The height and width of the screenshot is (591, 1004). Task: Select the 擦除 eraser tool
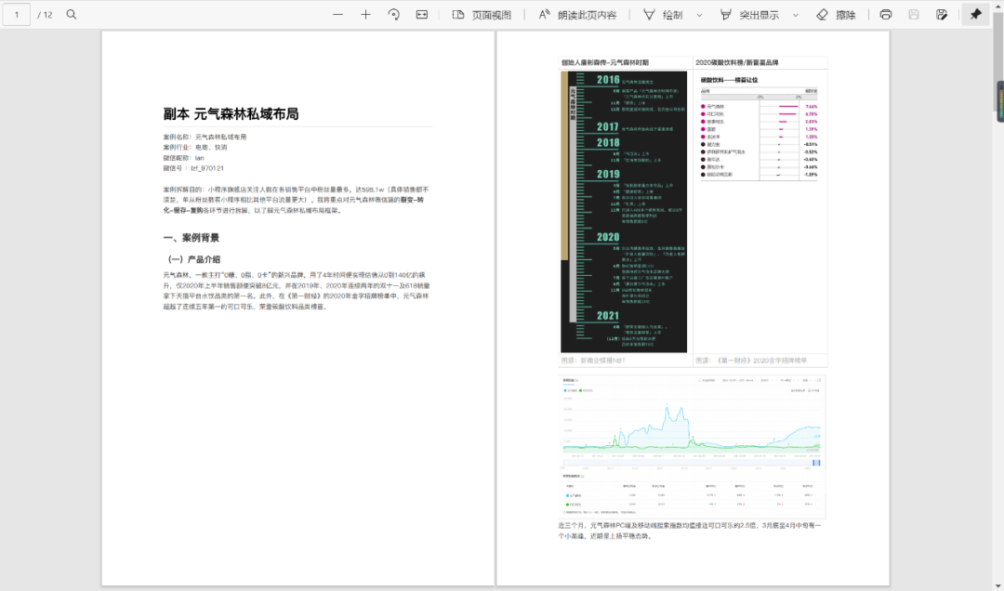tap(837, 14)
